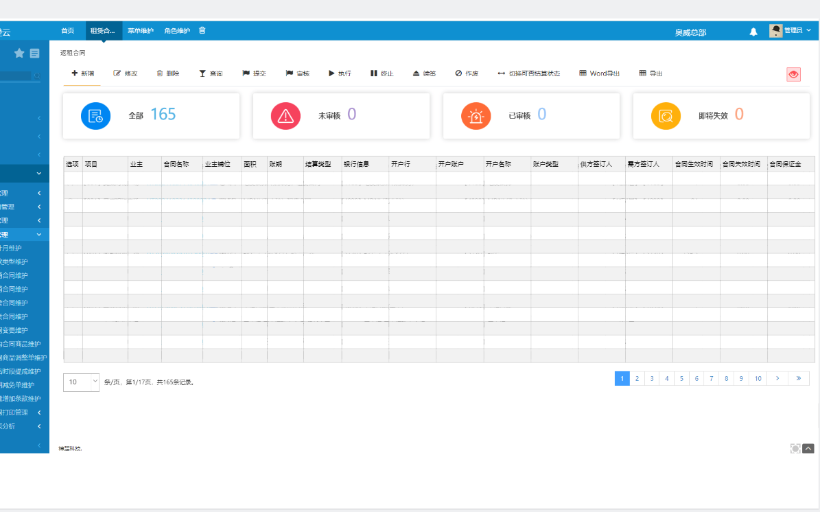Click the current page 1 button
Image resolution: width=820 pixels, height=512 pixels.
click(622, 378)
